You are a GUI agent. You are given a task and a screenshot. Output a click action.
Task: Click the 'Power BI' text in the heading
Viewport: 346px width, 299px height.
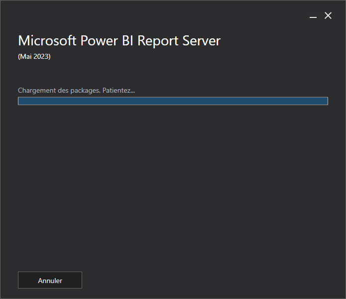click(107, 41)
